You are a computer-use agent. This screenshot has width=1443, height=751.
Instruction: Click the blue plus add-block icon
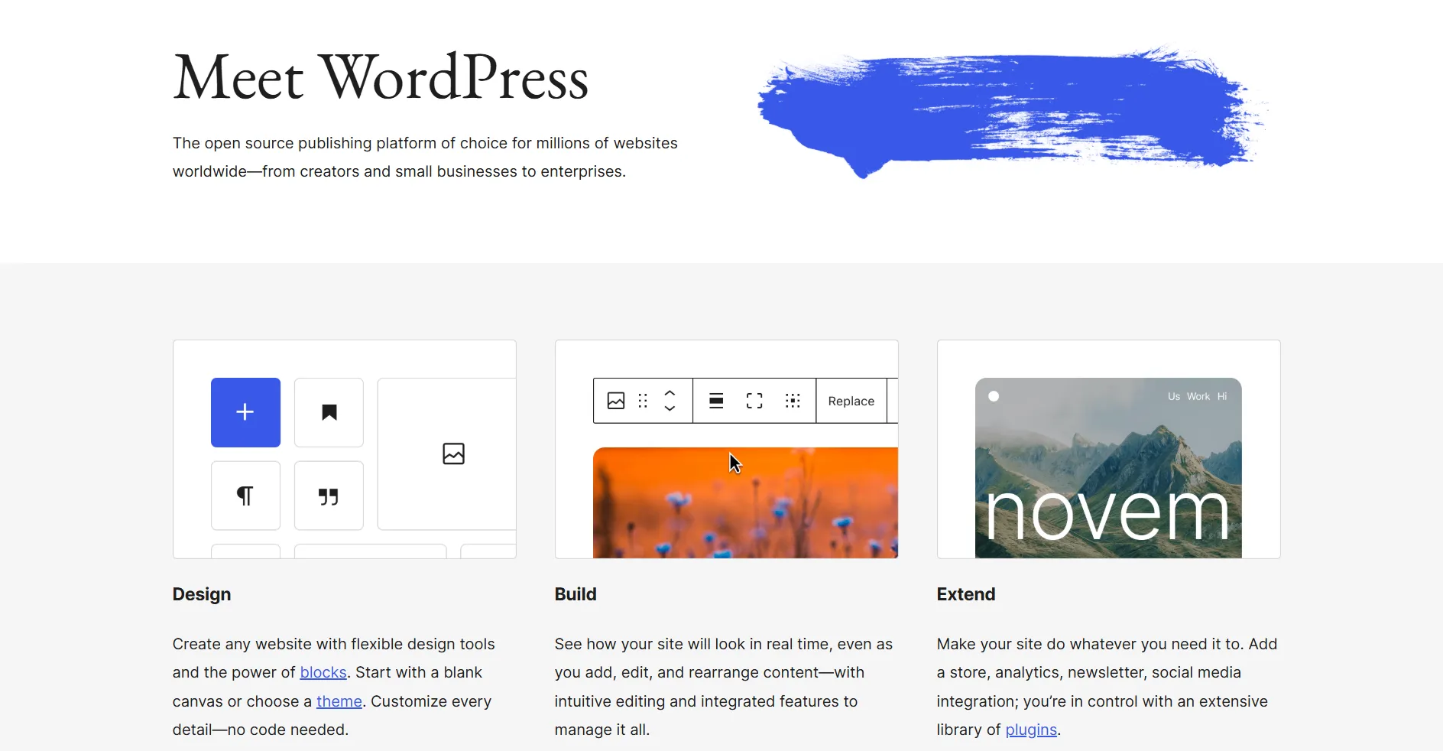click(x=245, y=412)
